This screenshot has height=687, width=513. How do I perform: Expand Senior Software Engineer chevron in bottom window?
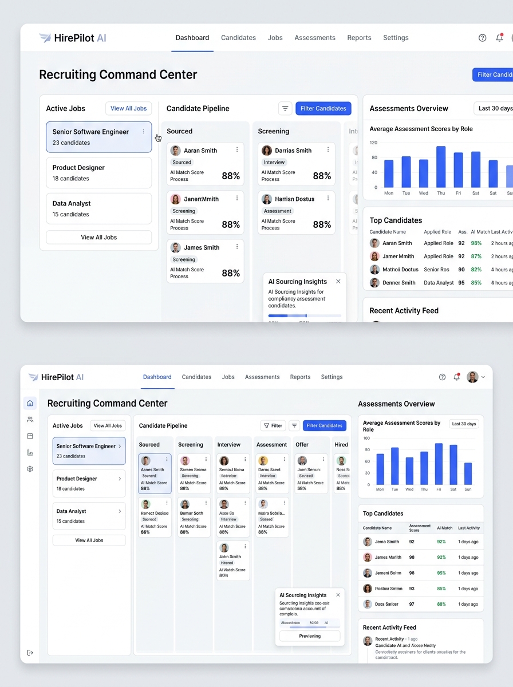(120, 446)
